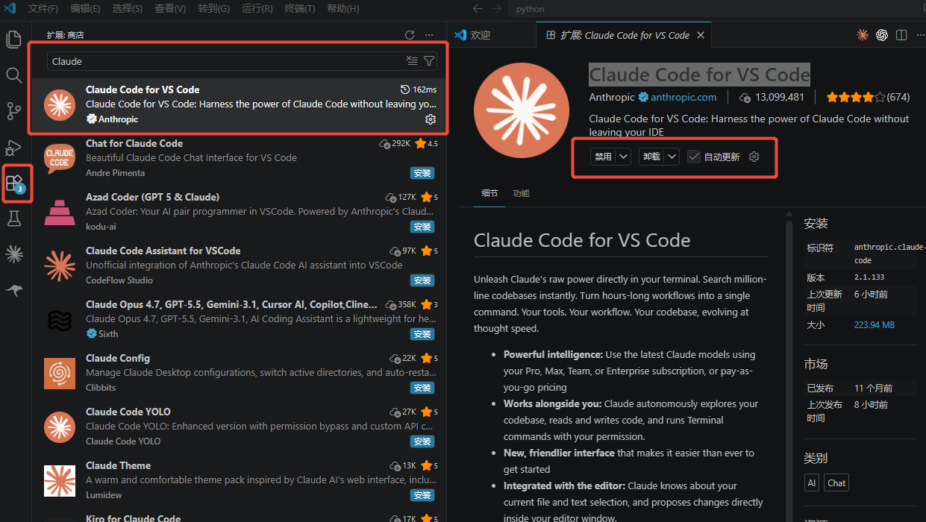926x522 pixels.
Task: Open Claude Code from editor title bar
Action: [x=863, y=35]
